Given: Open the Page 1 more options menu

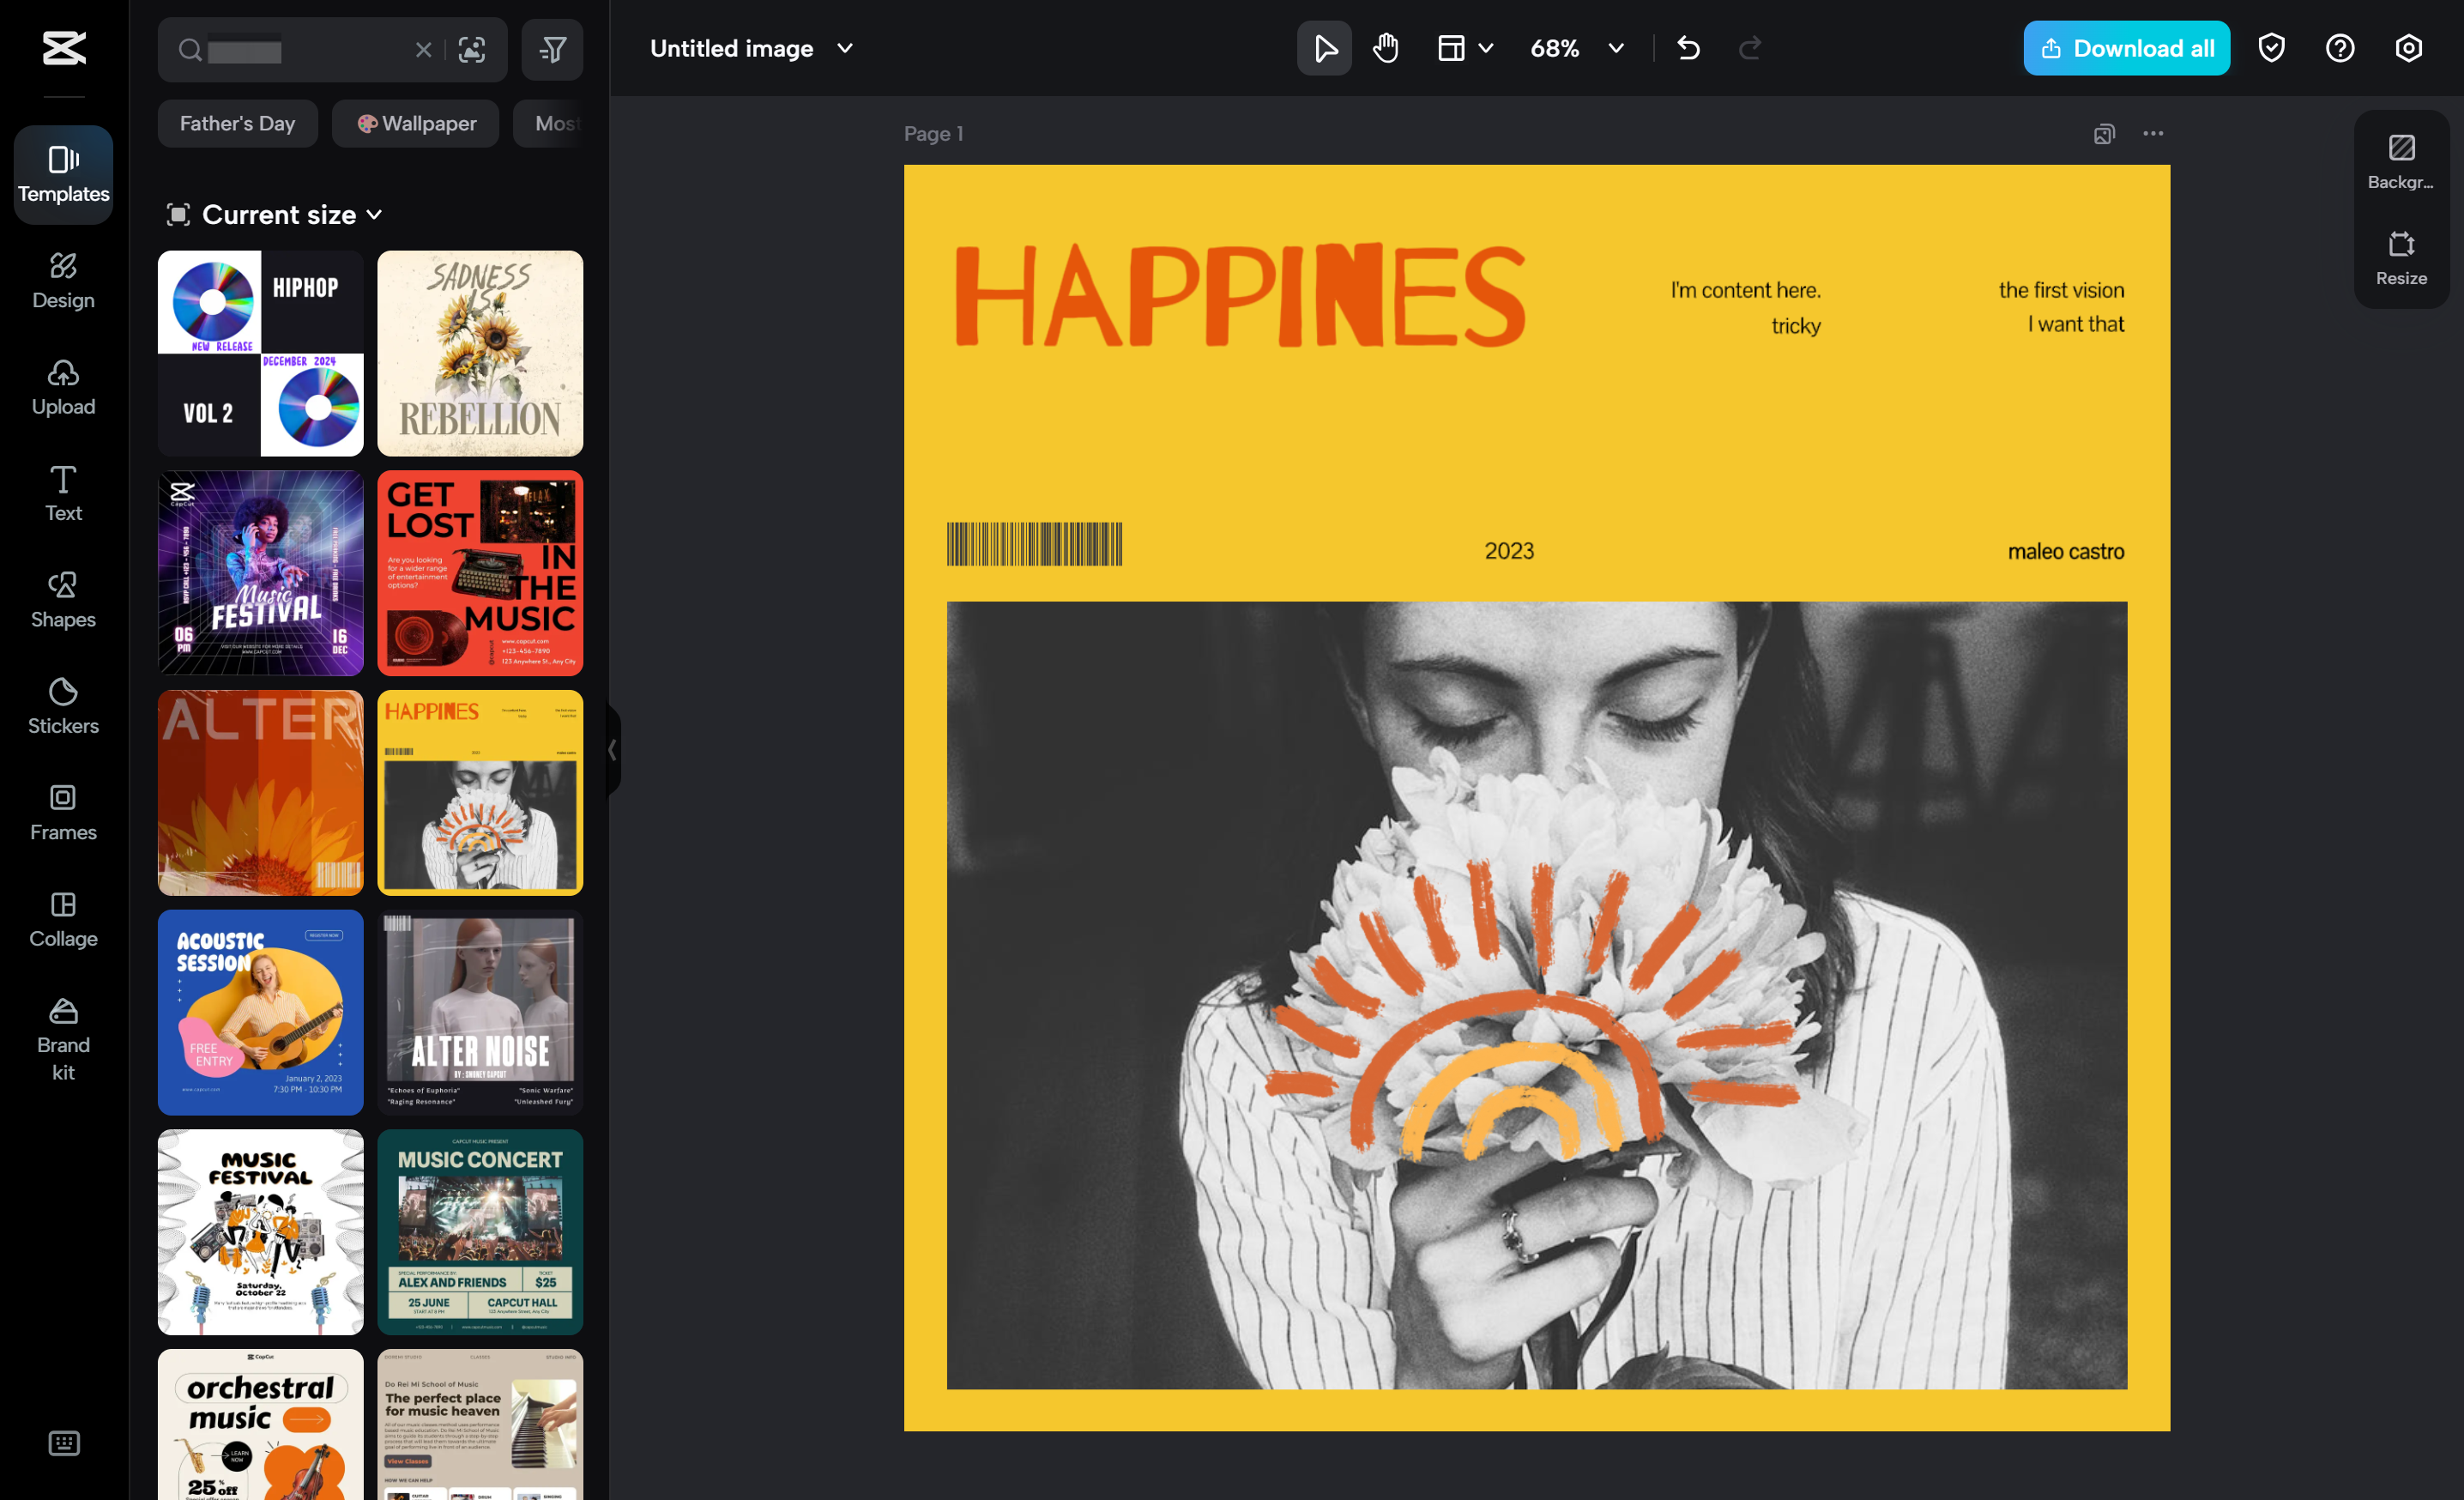Looking at the screenshot, I should (x=2153, y=133).
